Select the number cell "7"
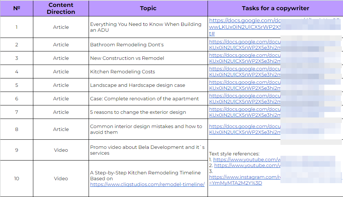The height and width of the screenshot is (197, 343). [x=16, y=112]
